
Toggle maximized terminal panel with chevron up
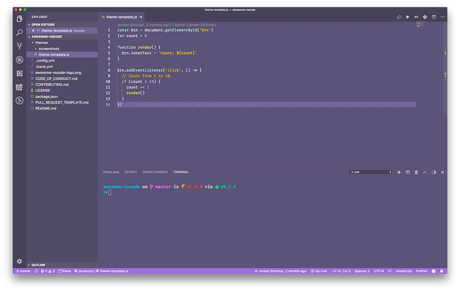(x=425, y=172)
